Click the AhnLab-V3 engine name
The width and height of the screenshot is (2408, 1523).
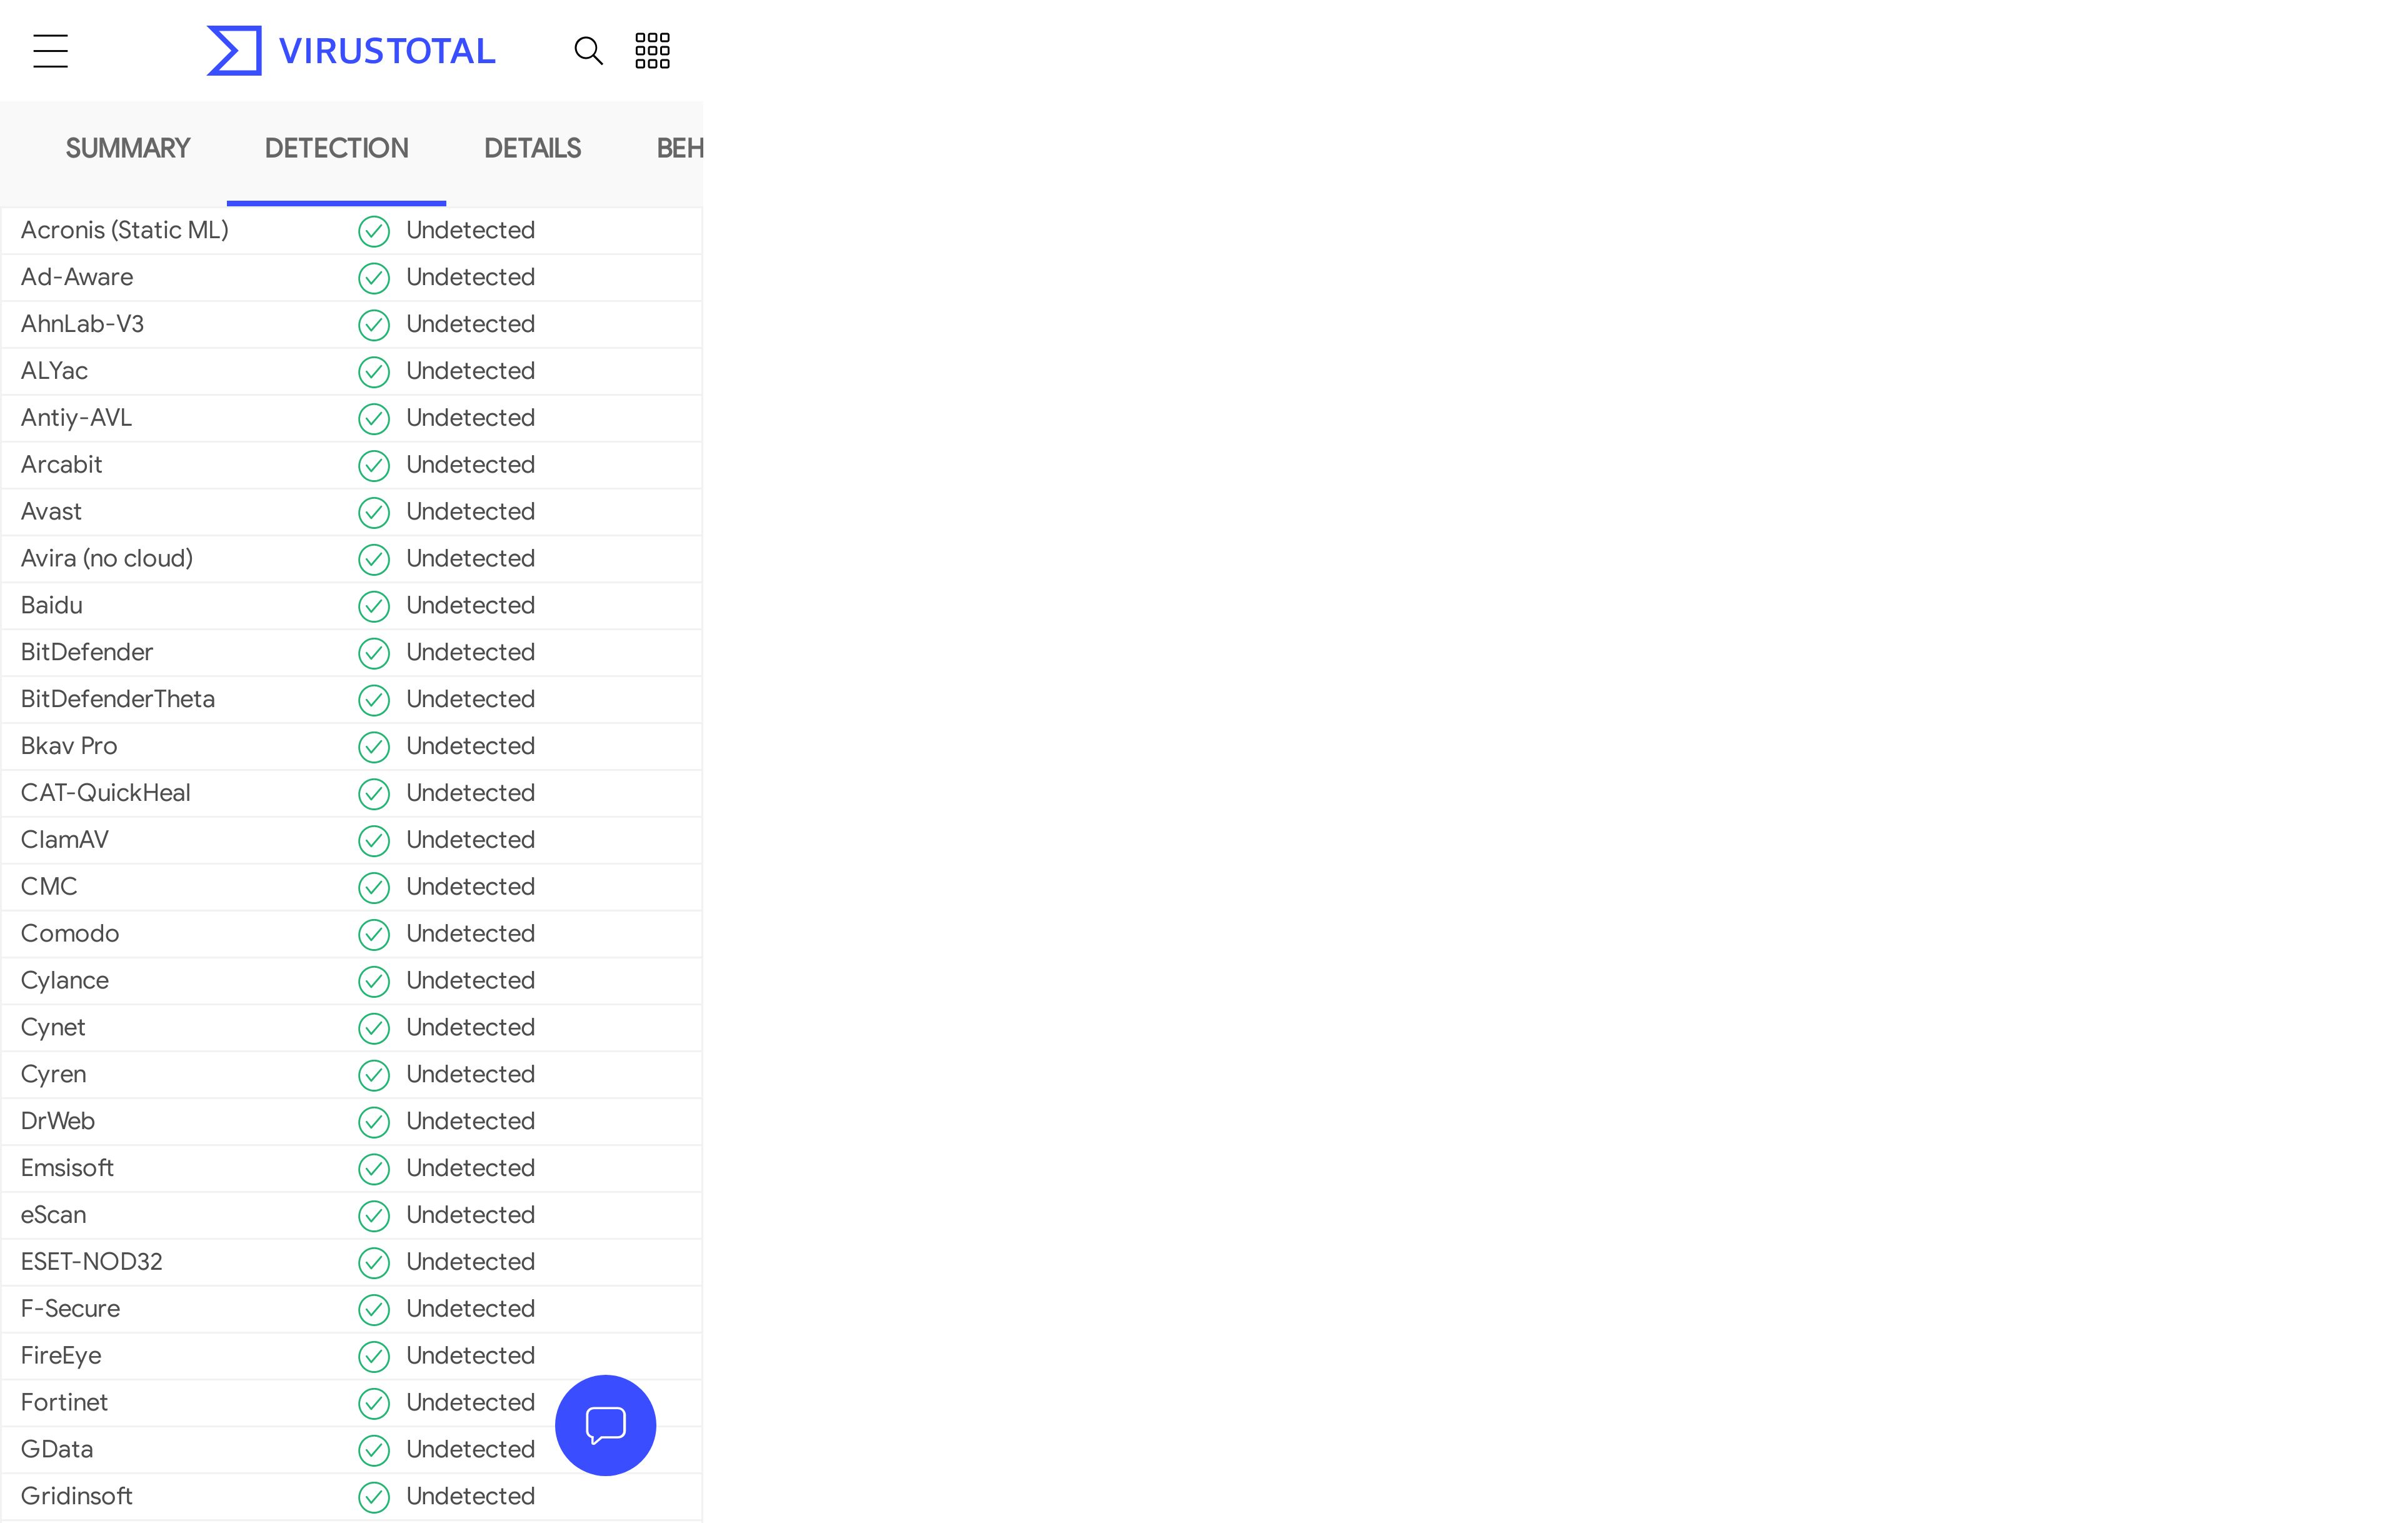point(82,324)
